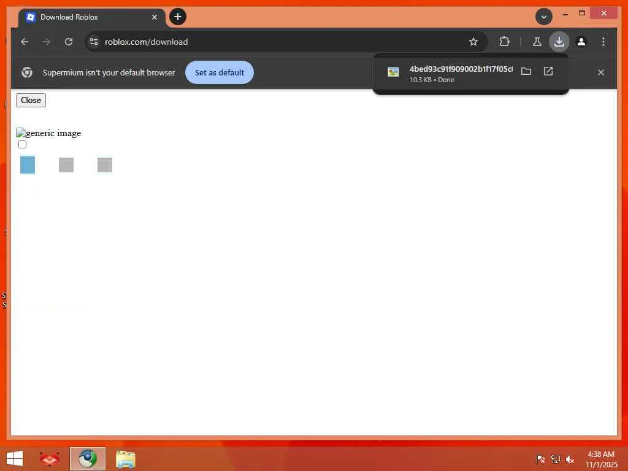Open a new tab with plus button

pyautogui.click(x=178, y=17)
